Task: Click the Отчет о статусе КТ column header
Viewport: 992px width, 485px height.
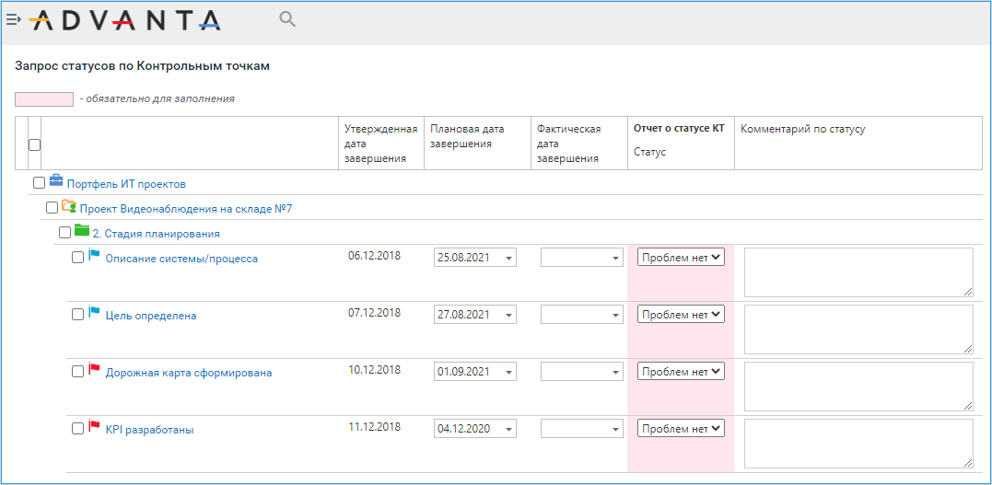Action: coord(679,128)
